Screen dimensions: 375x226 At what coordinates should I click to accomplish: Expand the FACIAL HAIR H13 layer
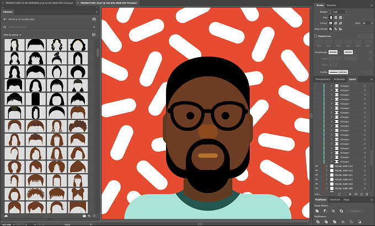[x=326, y=170]
